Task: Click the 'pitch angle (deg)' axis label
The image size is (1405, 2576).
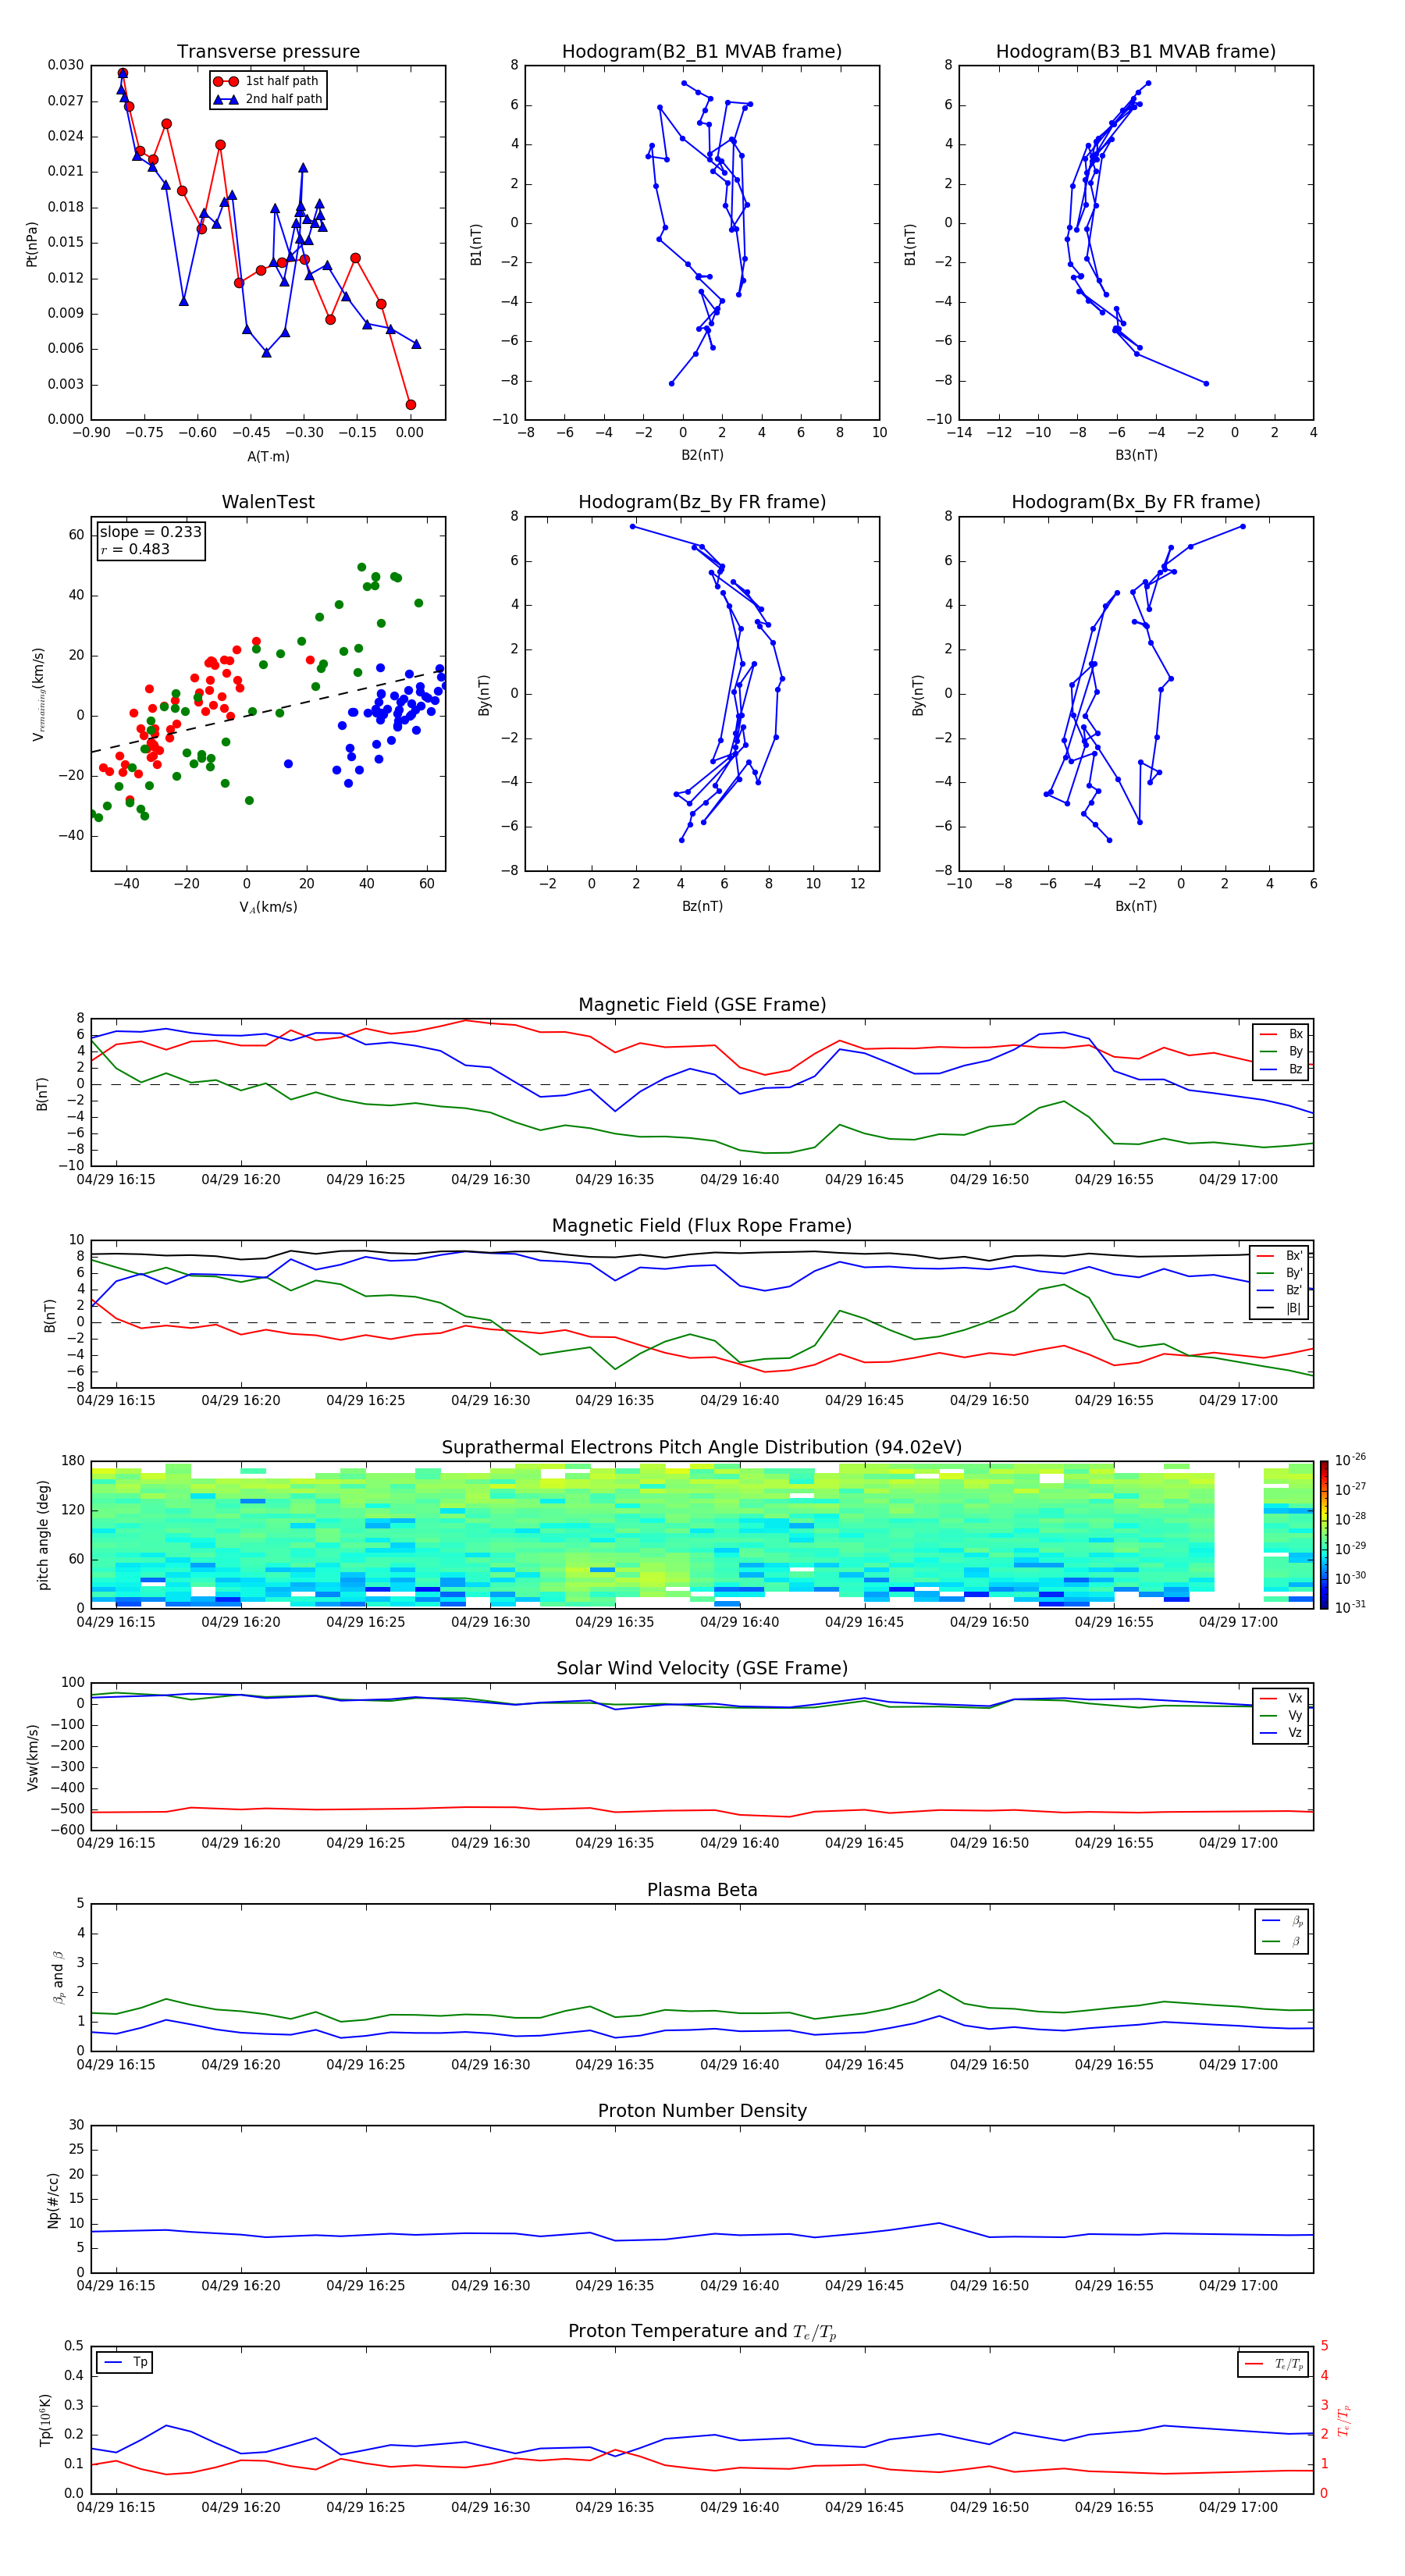Action: coord(43,1535)
